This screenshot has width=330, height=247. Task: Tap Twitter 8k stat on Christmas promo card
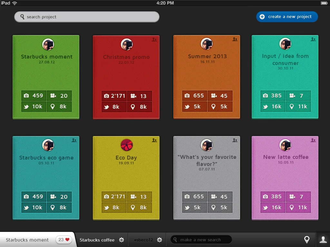(114, 107)
